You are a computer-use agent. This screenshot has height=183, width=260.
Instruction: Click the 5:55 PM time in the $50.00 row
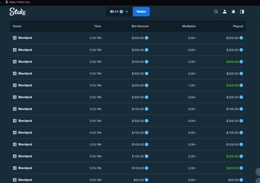[95, 180]
